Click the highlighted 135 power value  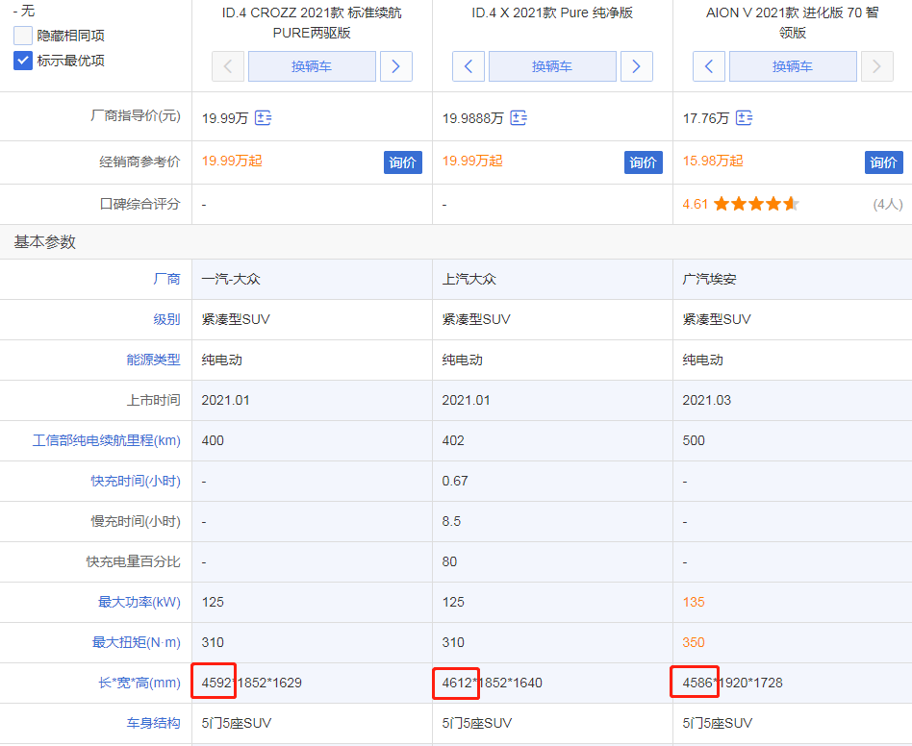coord(694,602)
